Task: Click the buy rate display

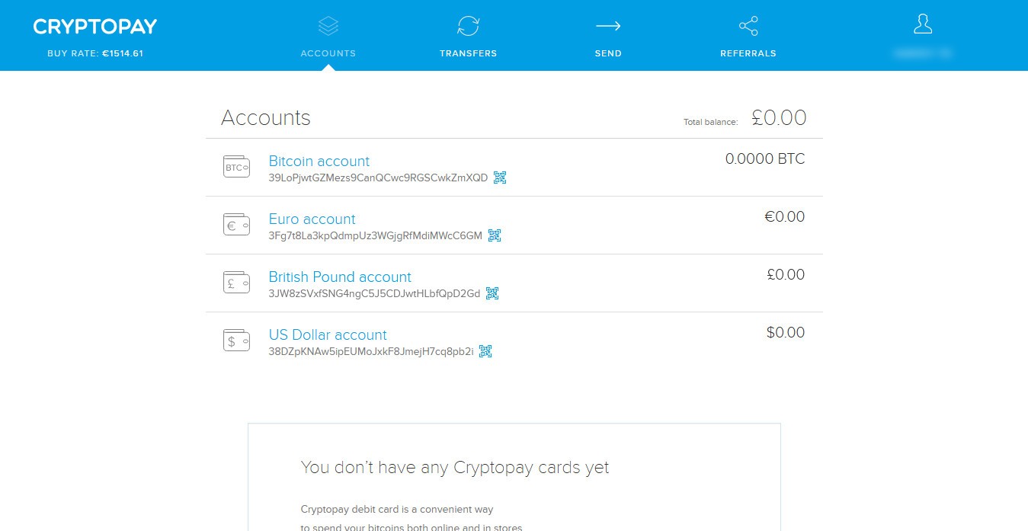Action: [94, 53]
